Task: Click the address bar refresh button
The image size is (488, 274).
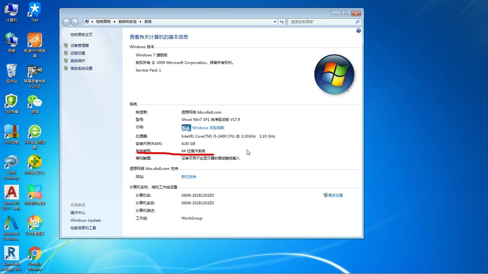Action: (x=282, y=22)
